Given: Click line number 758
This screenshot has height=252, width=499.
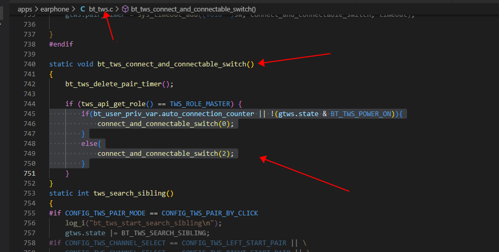Looking at the screenshot, I should [30, 243].
